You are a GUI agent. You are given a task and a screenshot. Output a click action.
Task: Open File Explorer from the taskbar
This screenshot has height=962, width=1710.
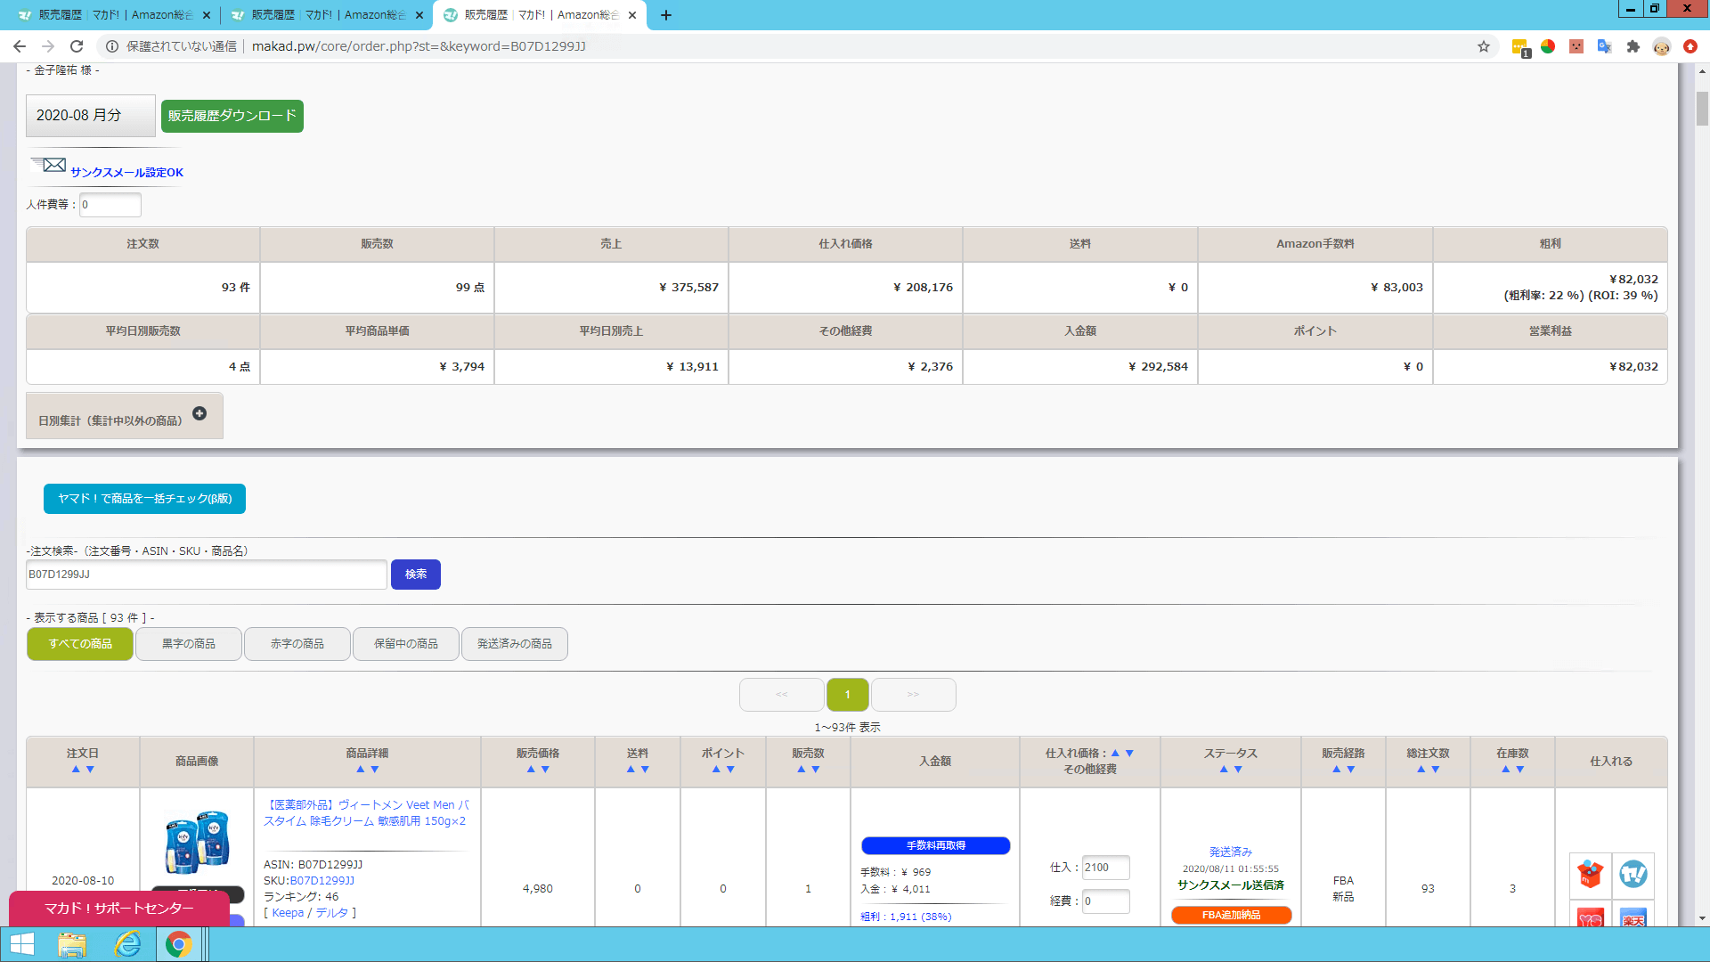click(72, 944)
